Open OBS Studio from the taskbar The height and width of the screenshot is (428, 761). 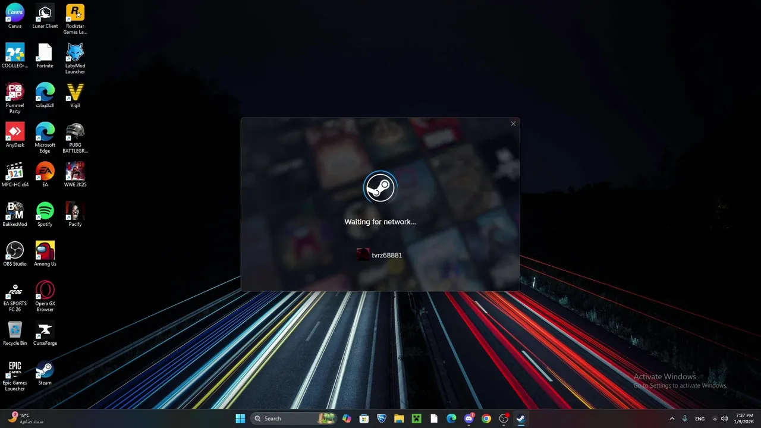pyautogui.click(x=504, y=418)
